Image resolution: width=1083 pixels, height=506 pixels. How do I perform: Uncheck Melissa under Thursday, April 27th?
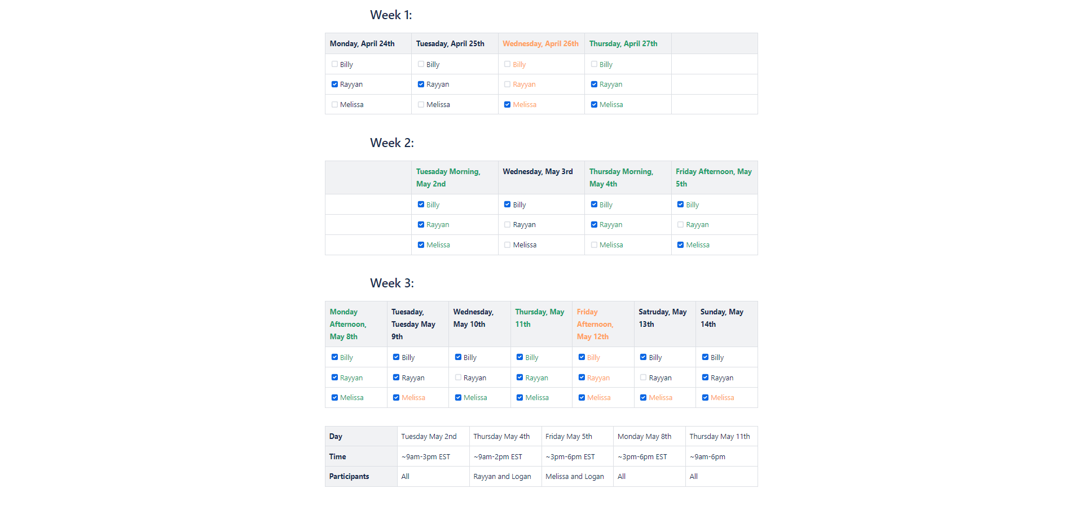[594, 104]
